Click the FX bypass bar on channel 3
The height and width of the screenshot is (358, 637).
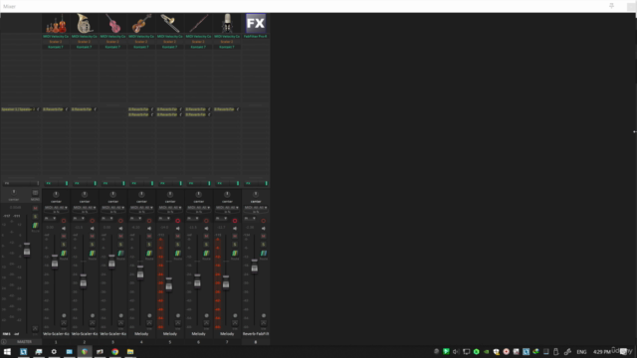[112, 183]
